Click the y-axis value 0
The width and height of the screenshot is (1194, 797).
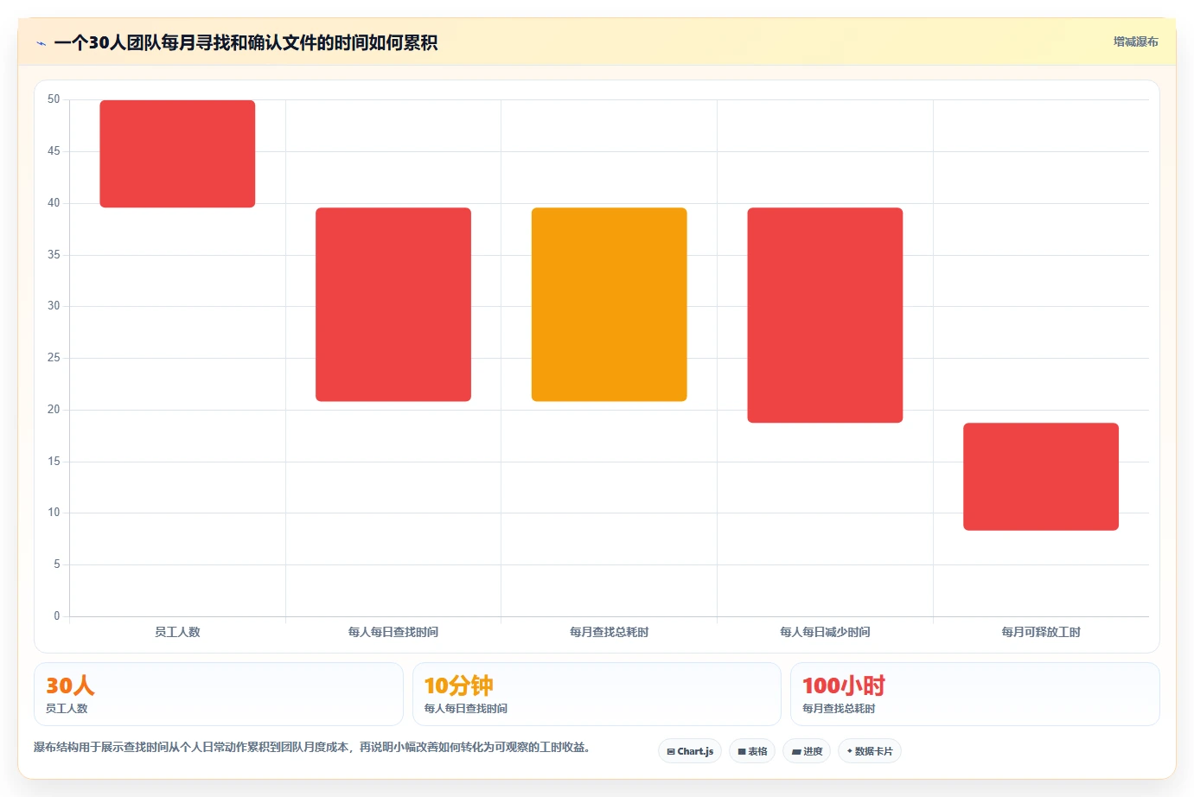57,616
